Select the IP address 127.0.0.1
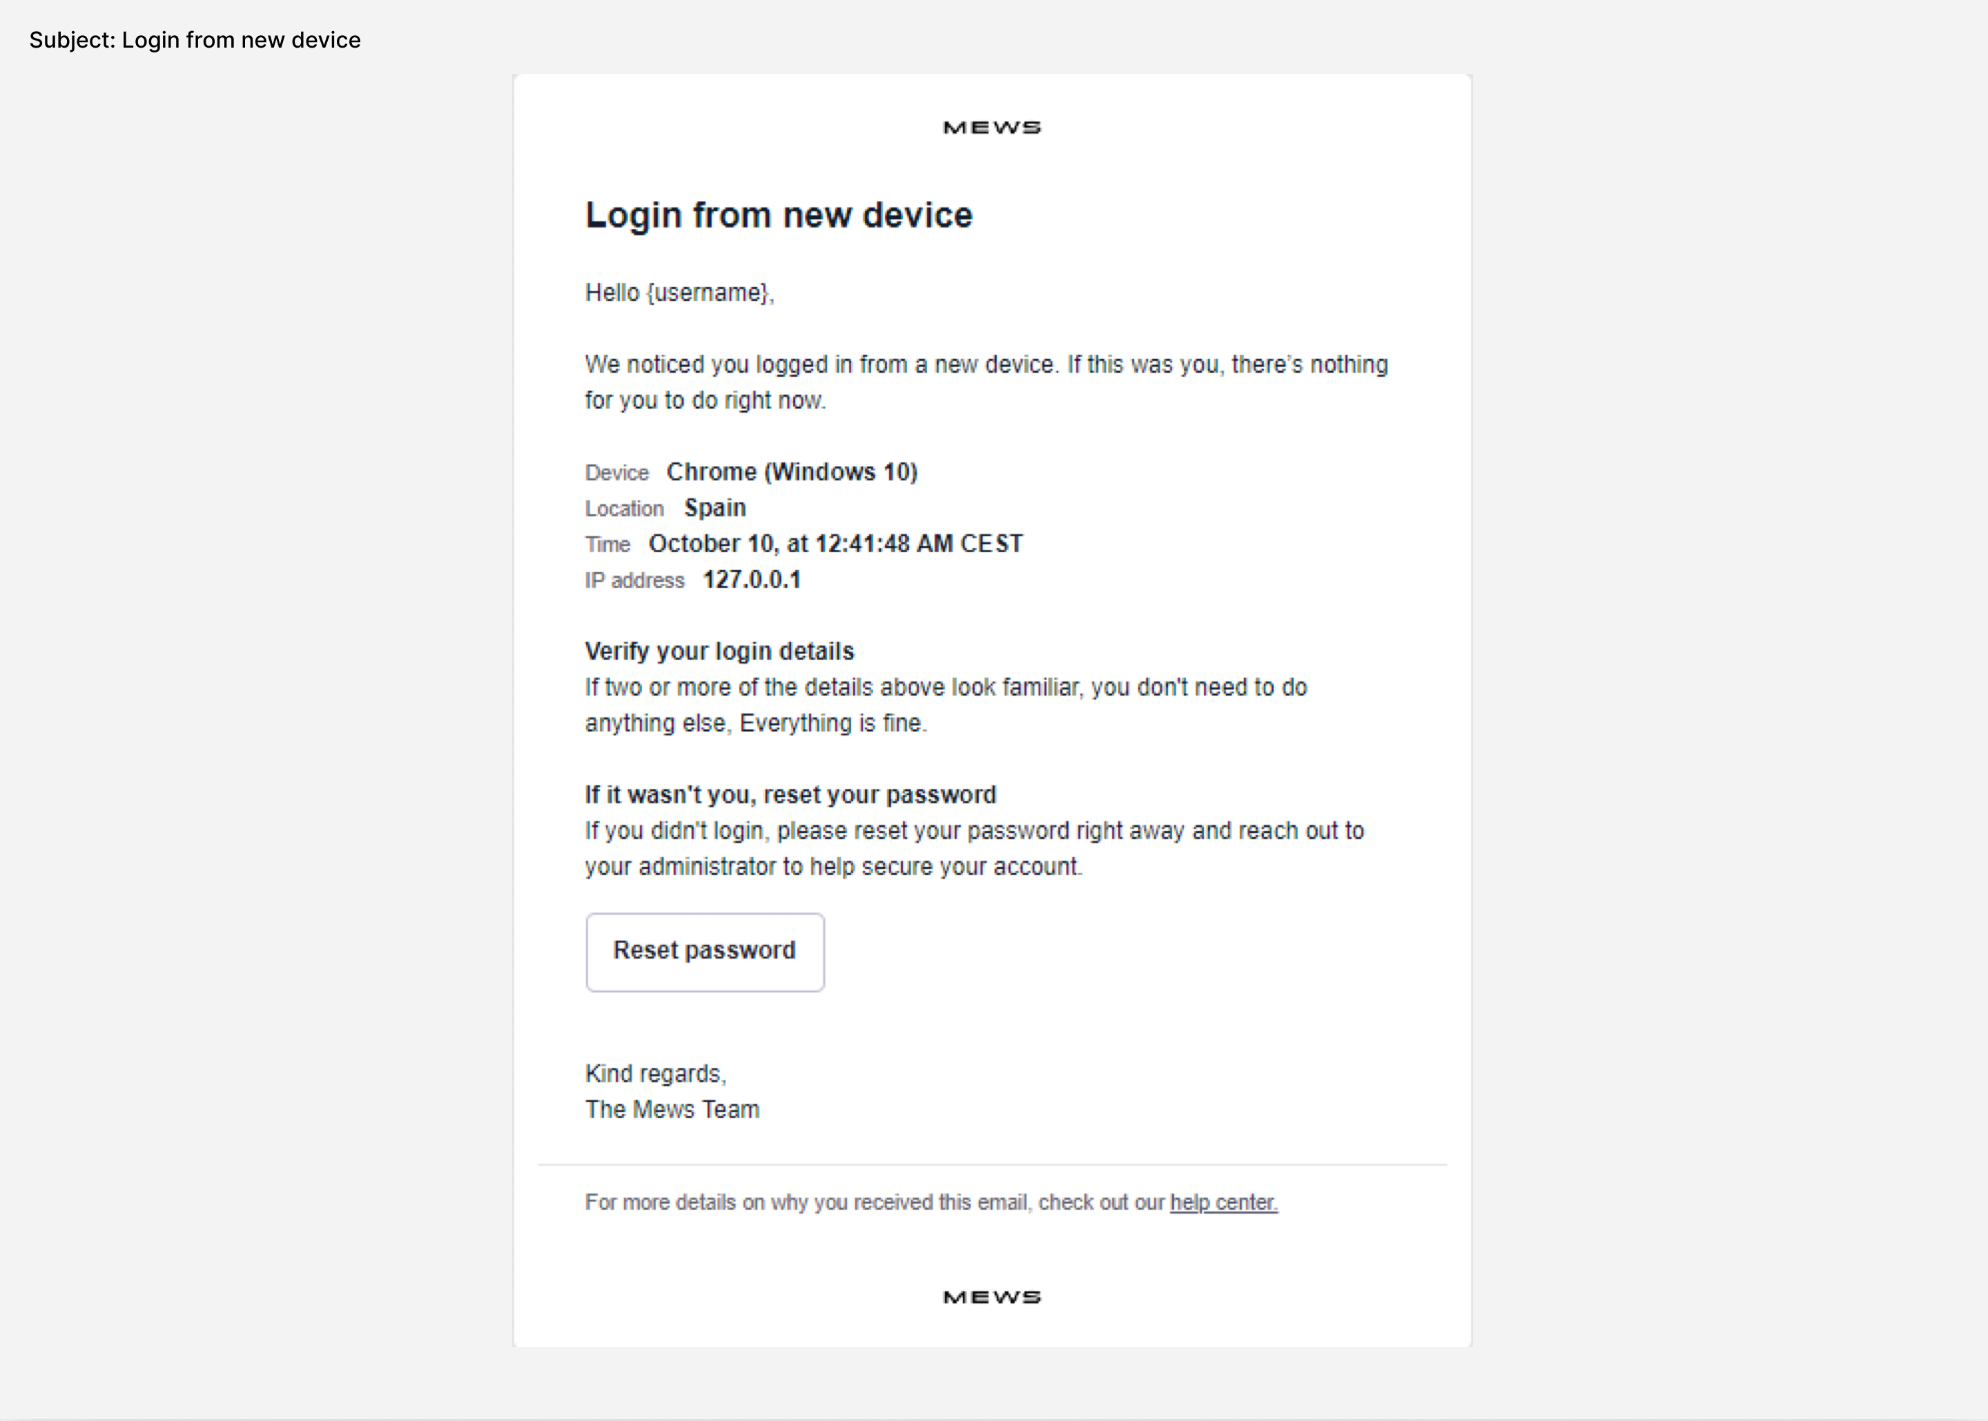This screenshot has width=1988, height=1421. point(751,579)
